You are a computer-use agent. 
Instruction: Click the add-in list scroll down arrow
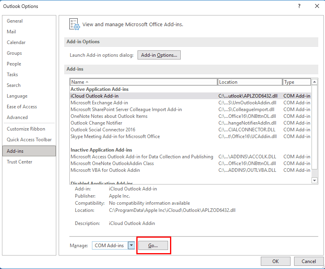[314, 181]
